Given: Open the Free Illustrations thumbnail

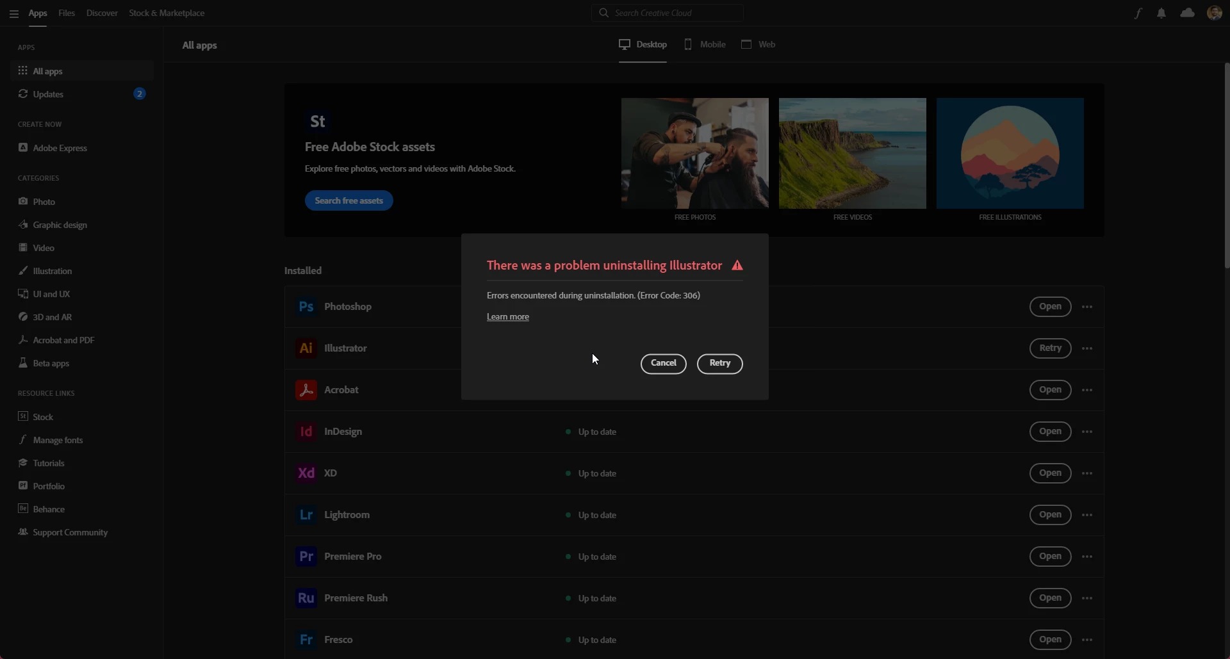Looking at the screenshot, I should pos(1010,153).
